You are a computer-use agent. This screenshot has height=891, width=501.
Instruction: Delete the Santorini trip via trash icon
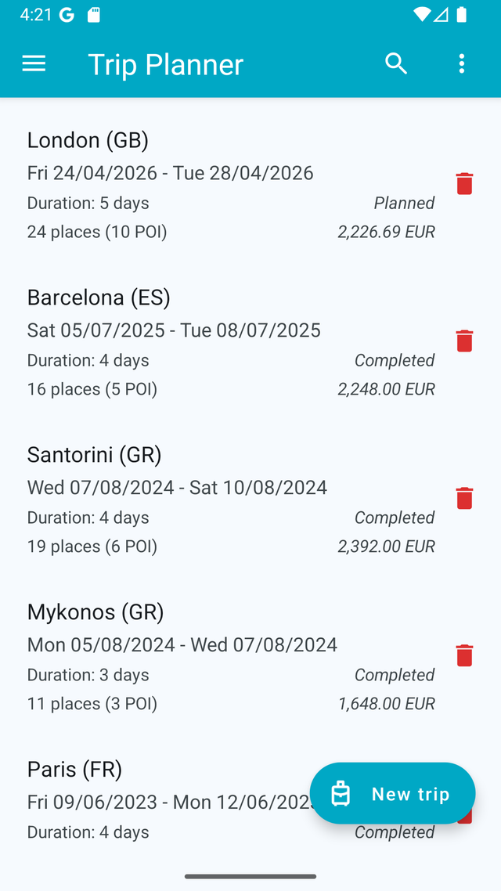[x=463, y=498]
